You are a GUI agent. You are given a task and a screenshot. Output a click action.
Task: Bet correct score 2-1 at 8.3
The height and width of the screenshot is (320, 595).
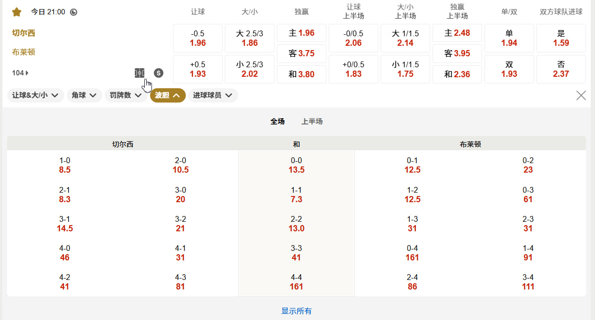coord(65,195)
